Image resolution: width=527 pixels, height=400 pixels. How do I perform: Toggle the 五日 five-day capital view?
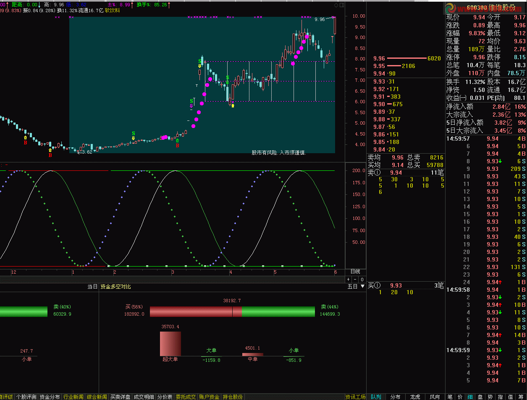(352, 287)
